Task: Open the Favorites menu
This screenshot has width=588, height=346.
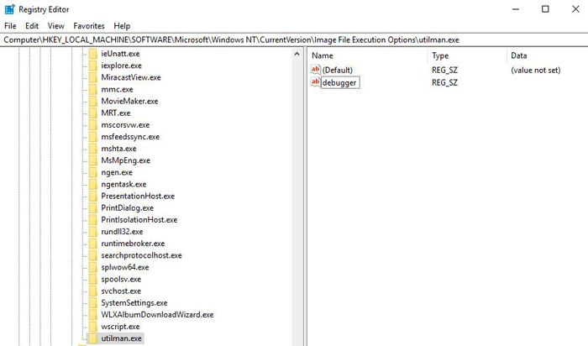Action: [89, 26]
